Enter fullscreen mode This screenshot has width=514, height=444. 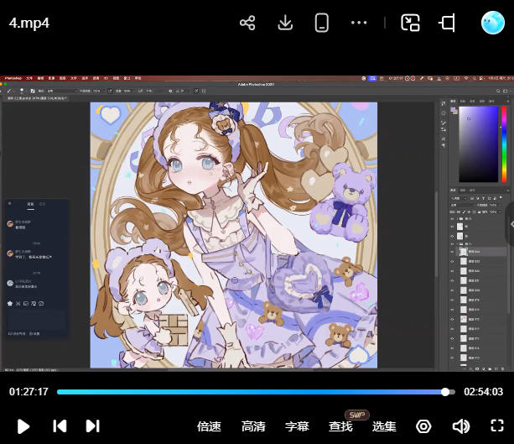[x=496, y=426]
